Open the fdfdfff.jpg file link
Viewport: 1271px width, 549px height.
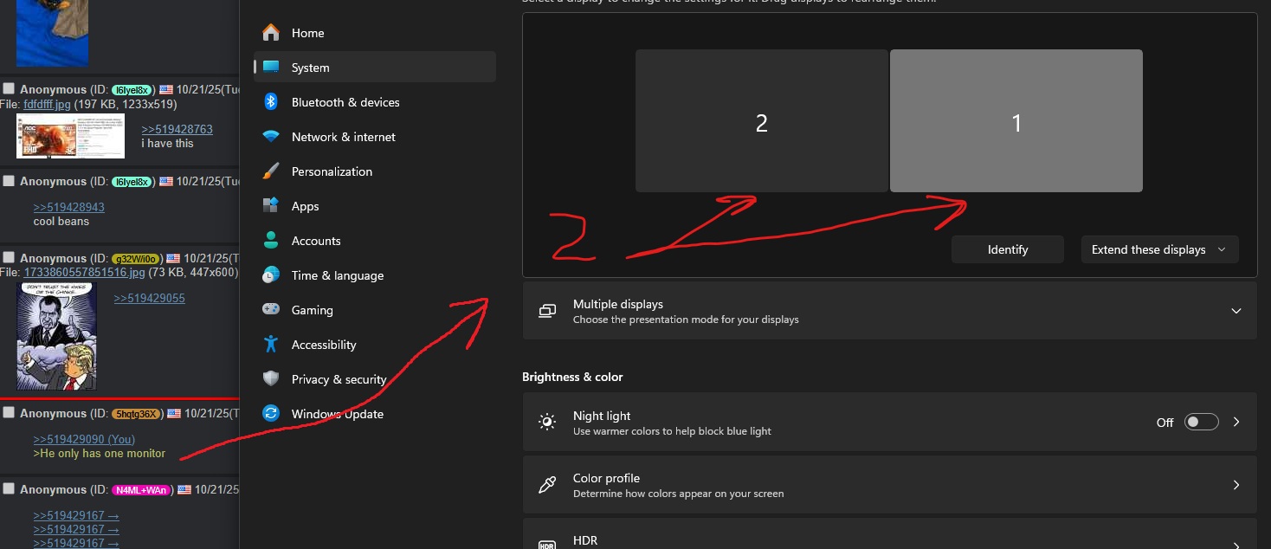click(48, 104)
